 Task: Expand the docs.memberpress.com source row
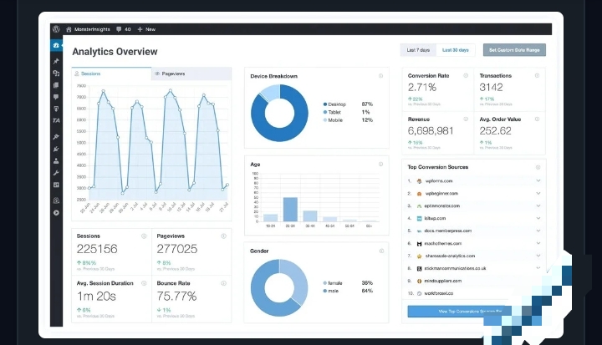(x=538, y=231)
